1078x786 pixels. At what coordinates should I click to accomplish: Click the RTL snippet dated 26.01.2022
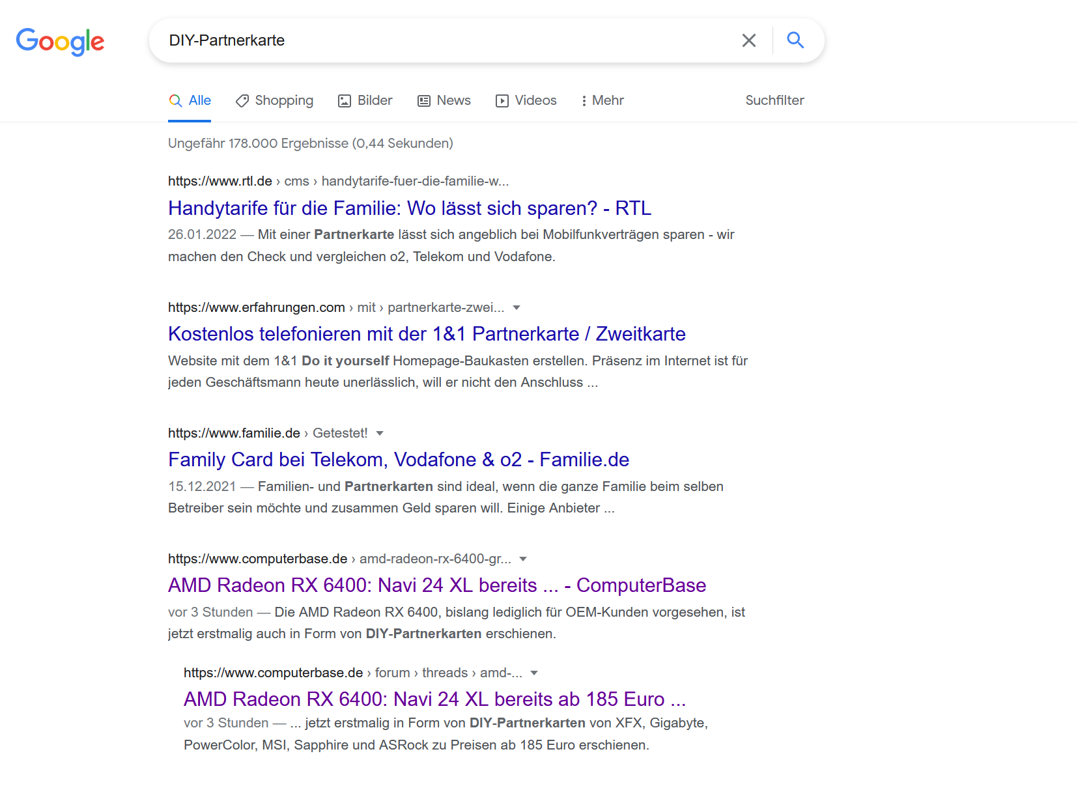coord(451,246)
